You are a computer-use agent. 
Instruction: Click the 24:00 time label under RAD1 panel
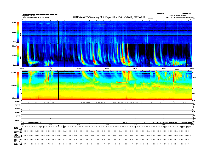pos(192,69)
